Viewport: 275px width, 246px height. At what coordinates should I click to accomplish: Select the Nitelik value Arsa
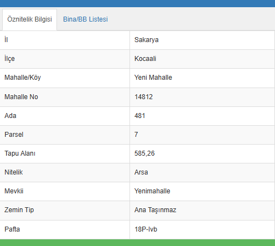[141, 172]
